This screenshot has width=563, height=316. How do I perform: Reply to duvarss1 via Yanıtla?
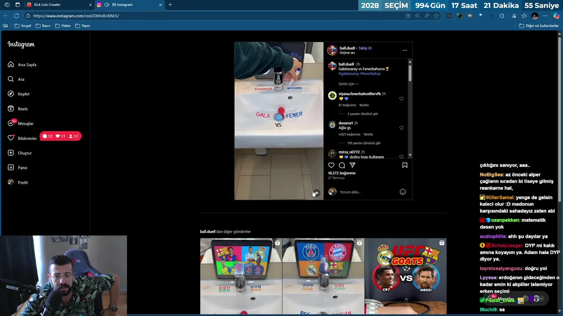(x=368, y=134)
